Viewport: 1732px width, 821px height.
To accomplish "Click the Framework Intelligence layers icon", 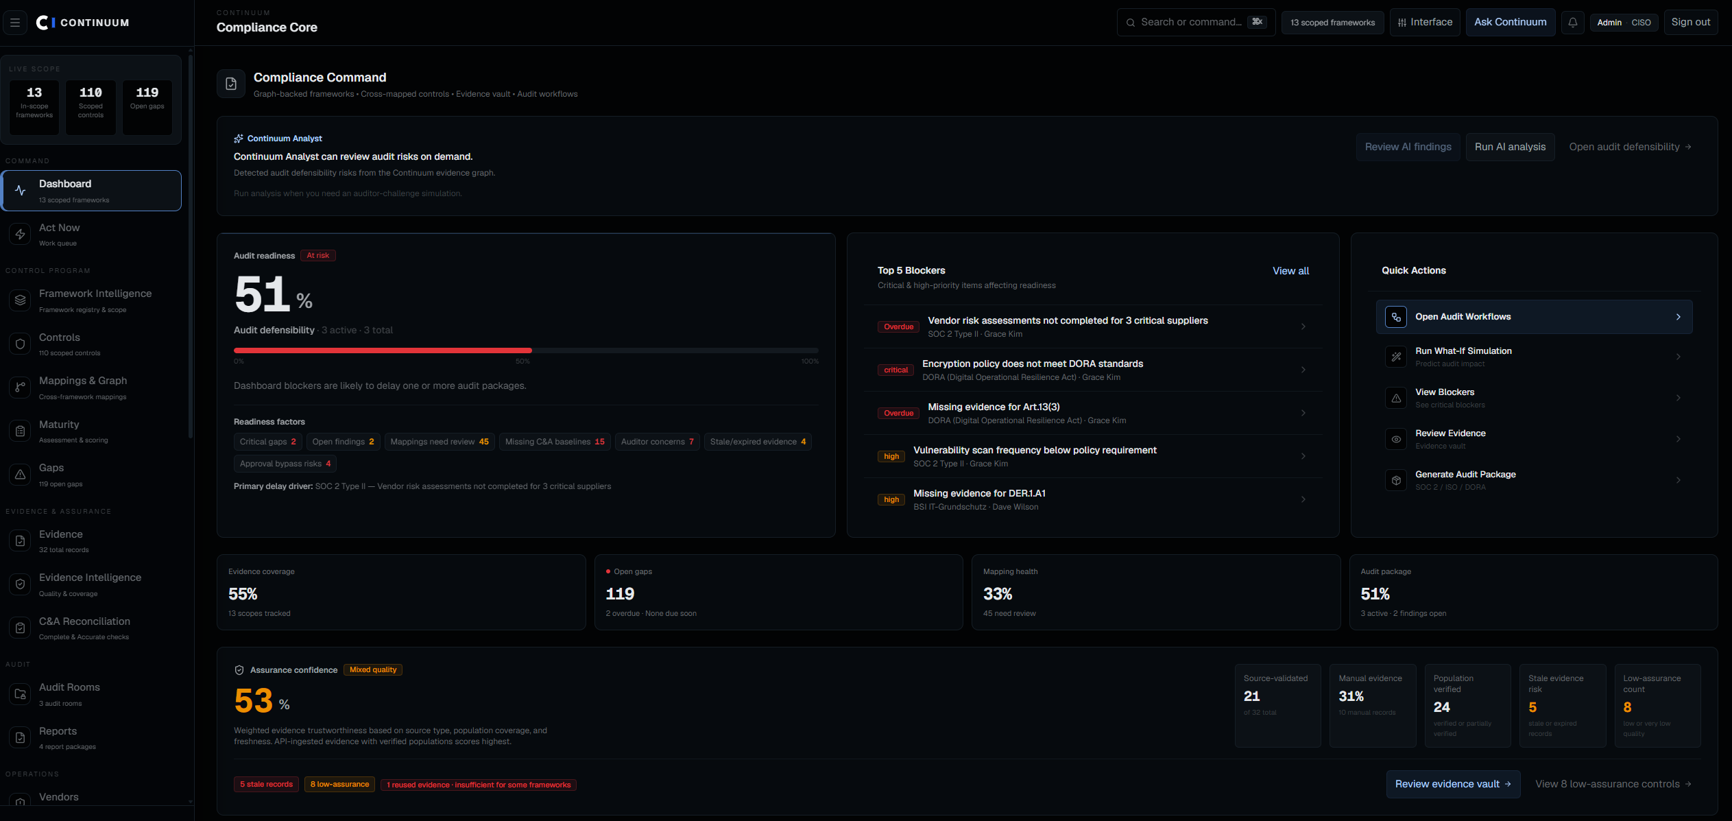I will point(20,300).
